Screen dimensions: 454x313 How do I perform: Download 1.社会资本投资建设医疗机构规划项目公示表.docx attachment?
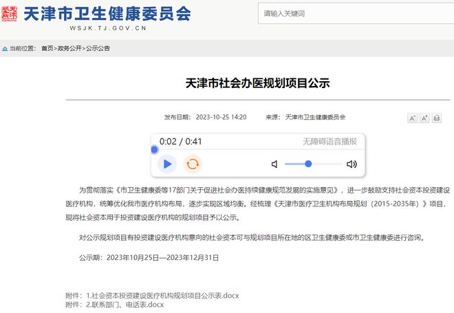(x=162, y=296)
